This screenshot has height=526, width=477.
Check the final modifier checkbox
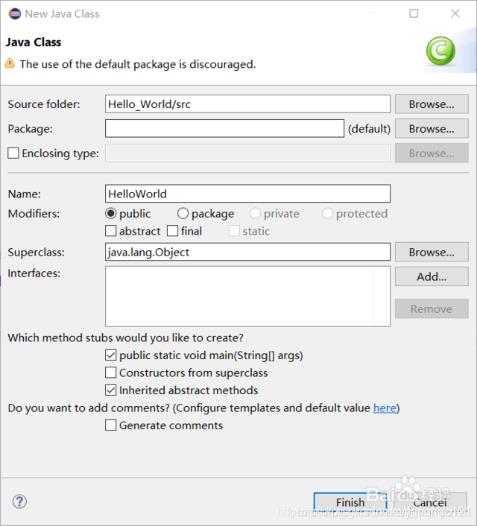tap(172, 231)
